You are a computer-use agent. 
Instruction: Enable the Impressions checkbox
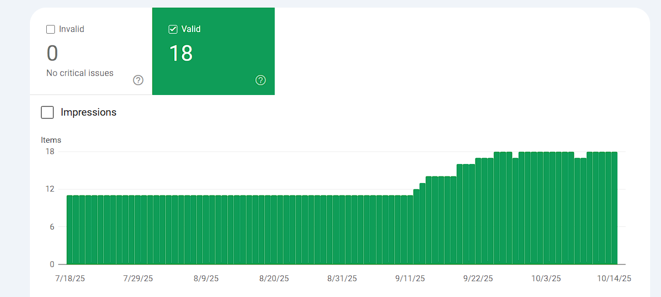pos(47,112)
